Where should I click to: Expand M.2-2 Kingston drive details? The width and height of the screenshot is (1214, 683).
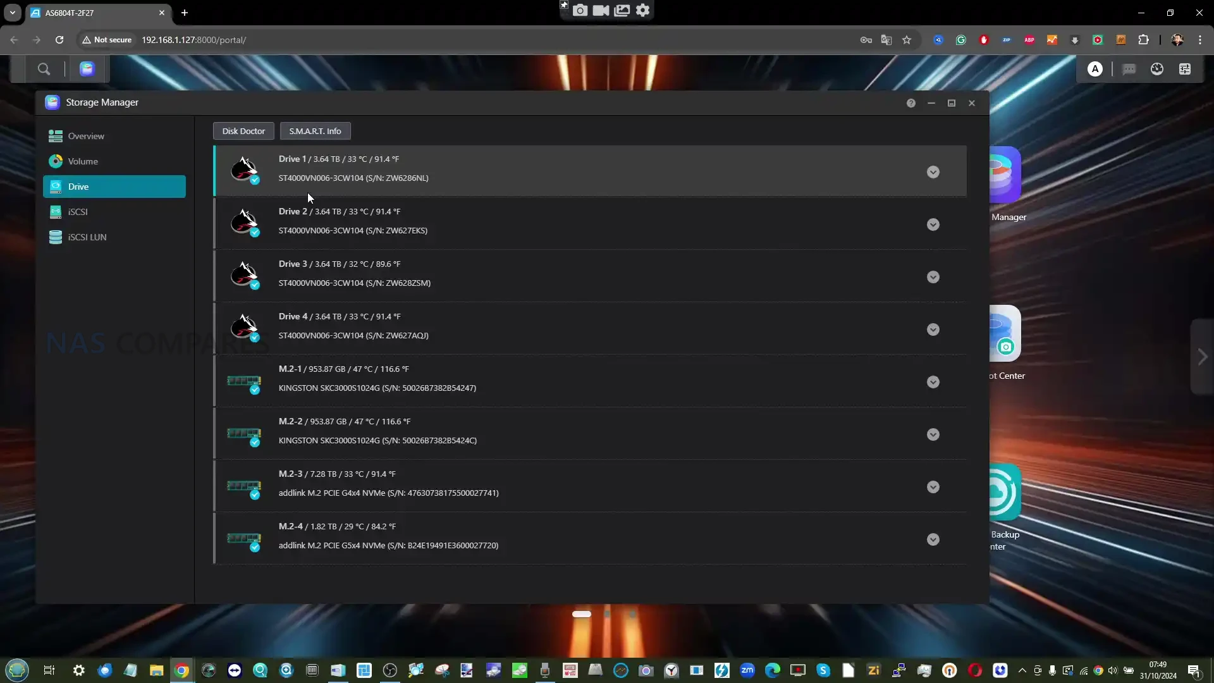click(933, 434)
